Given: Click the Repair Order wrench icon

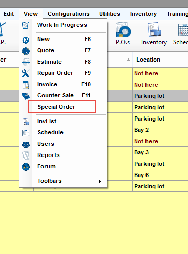Looking at the screenshot, I should point(26,73).
